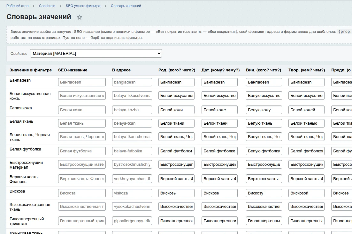Image resolution: width=352 pixels, height=234 pixels.
Task: Edit accusative field Вискозу
Action: tap(264, 193)
